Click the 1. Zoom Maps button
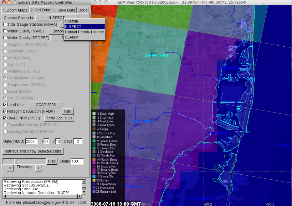This screenshot has height=206, width=292. 16,10
